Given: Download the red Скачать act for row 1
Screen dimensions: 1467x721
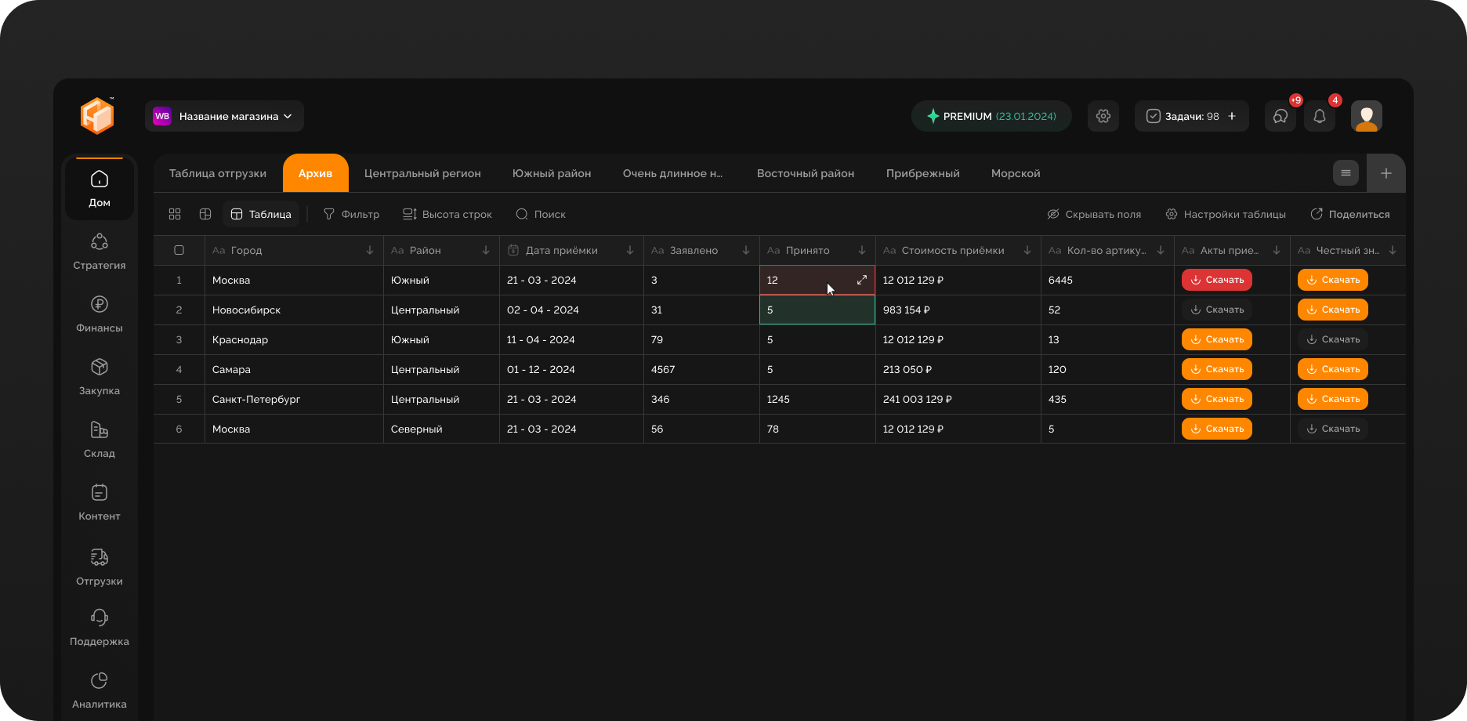Looking at the screenshot, I should coord(1216,280).
